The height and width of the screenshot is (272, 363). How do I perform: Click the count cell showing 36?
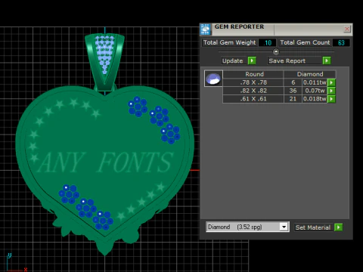[293, 91]
